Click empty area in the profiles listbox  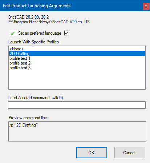coord(77,79)
